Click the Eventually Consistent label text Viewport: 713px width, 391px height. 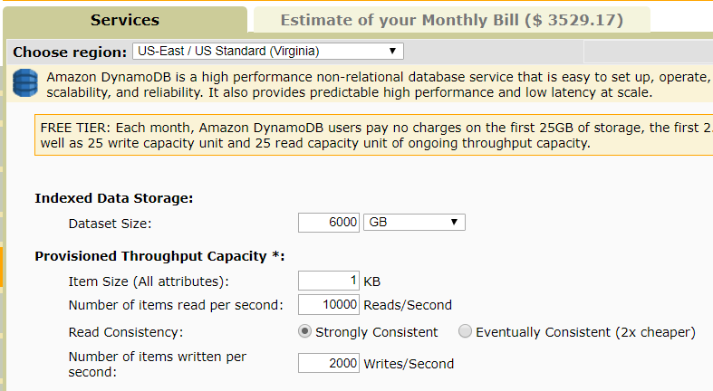point(585,332)
